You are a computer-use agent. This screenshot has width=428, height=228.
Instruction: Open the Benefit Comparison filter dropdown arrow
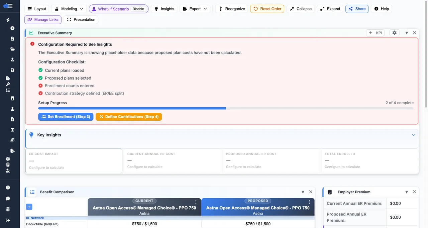(303, 192)
